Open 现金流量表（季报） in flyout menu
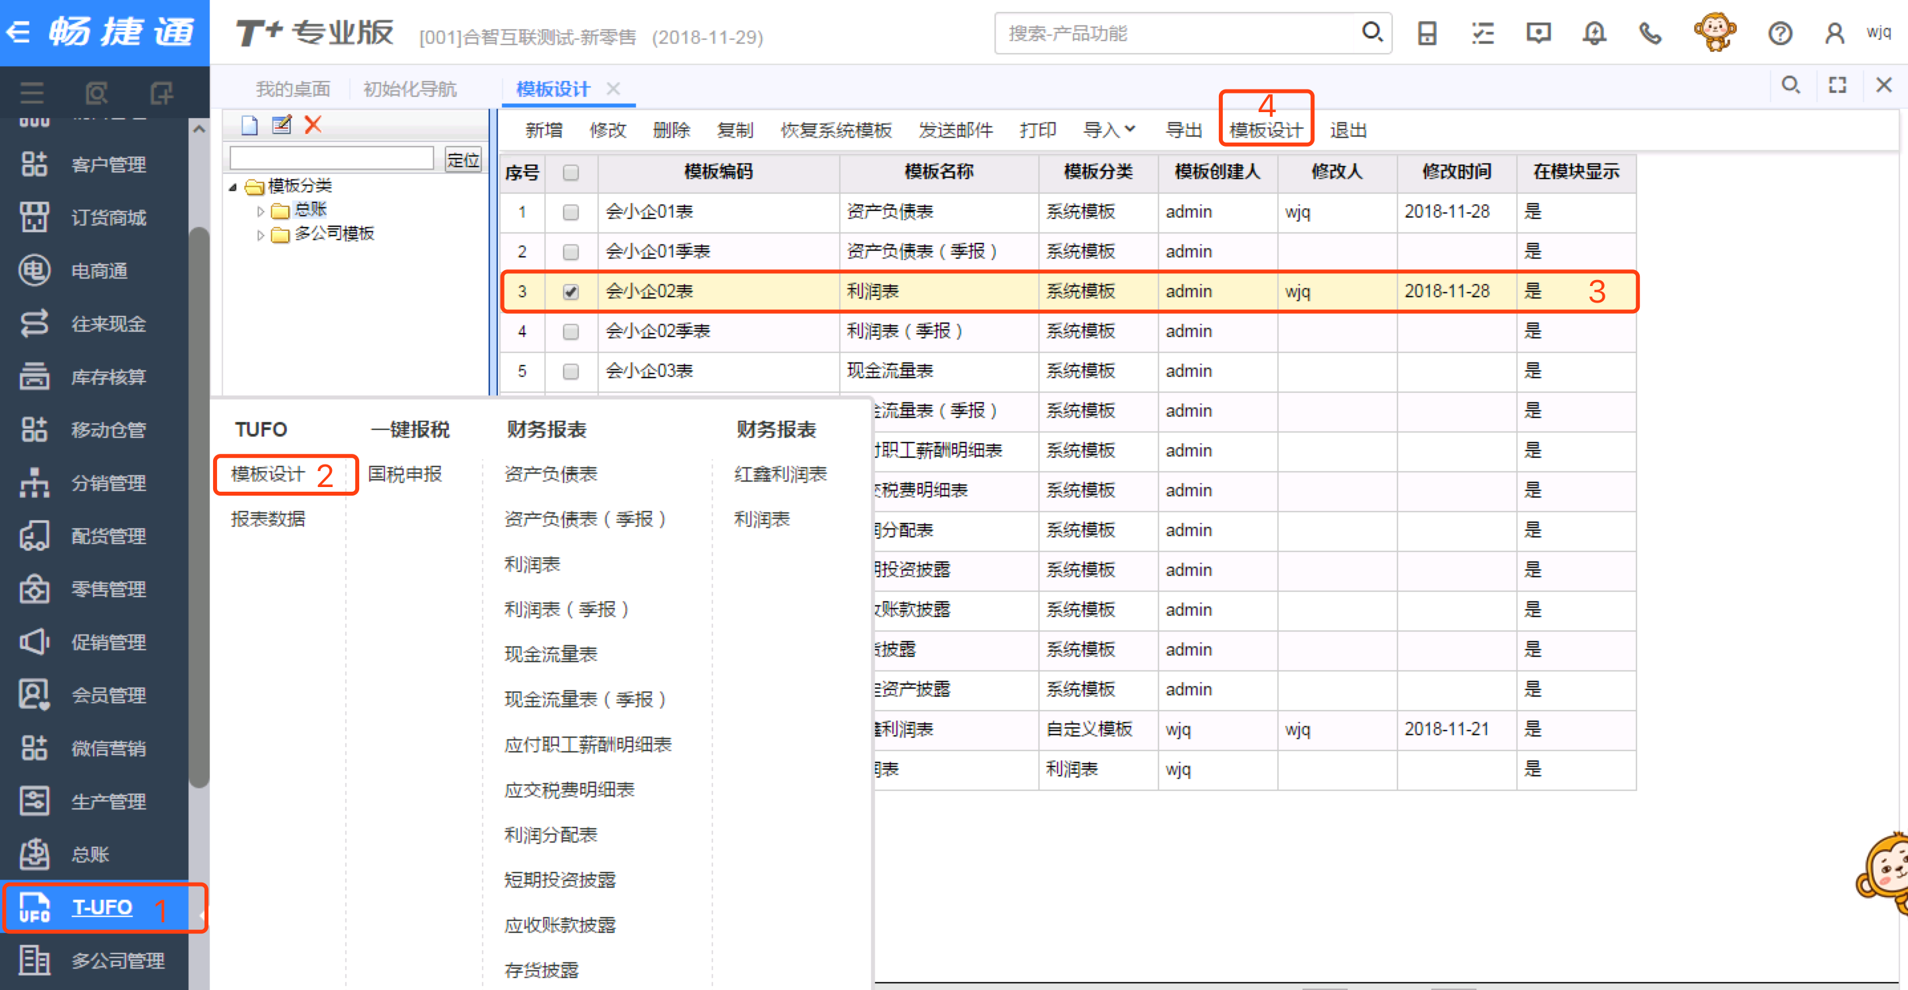Screen dimensions: 1908x990 point(585,700)
